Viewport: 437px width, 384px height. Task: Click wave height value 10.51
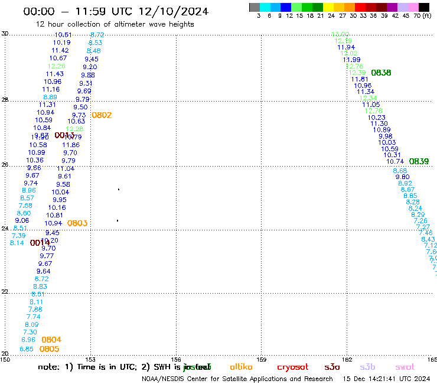pos(63,35)
